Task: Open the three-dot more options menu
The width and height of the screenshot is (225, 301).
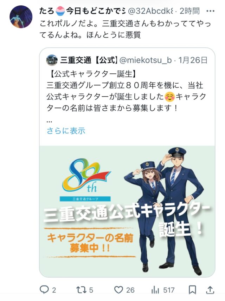Action: pyautogui.click(x=210, y=11)
